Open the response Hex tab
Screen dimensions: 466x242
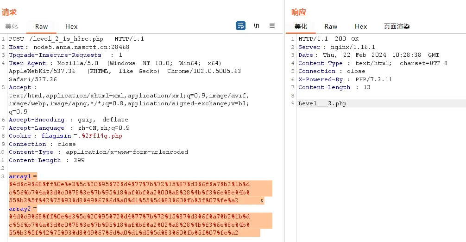[361, 26]
